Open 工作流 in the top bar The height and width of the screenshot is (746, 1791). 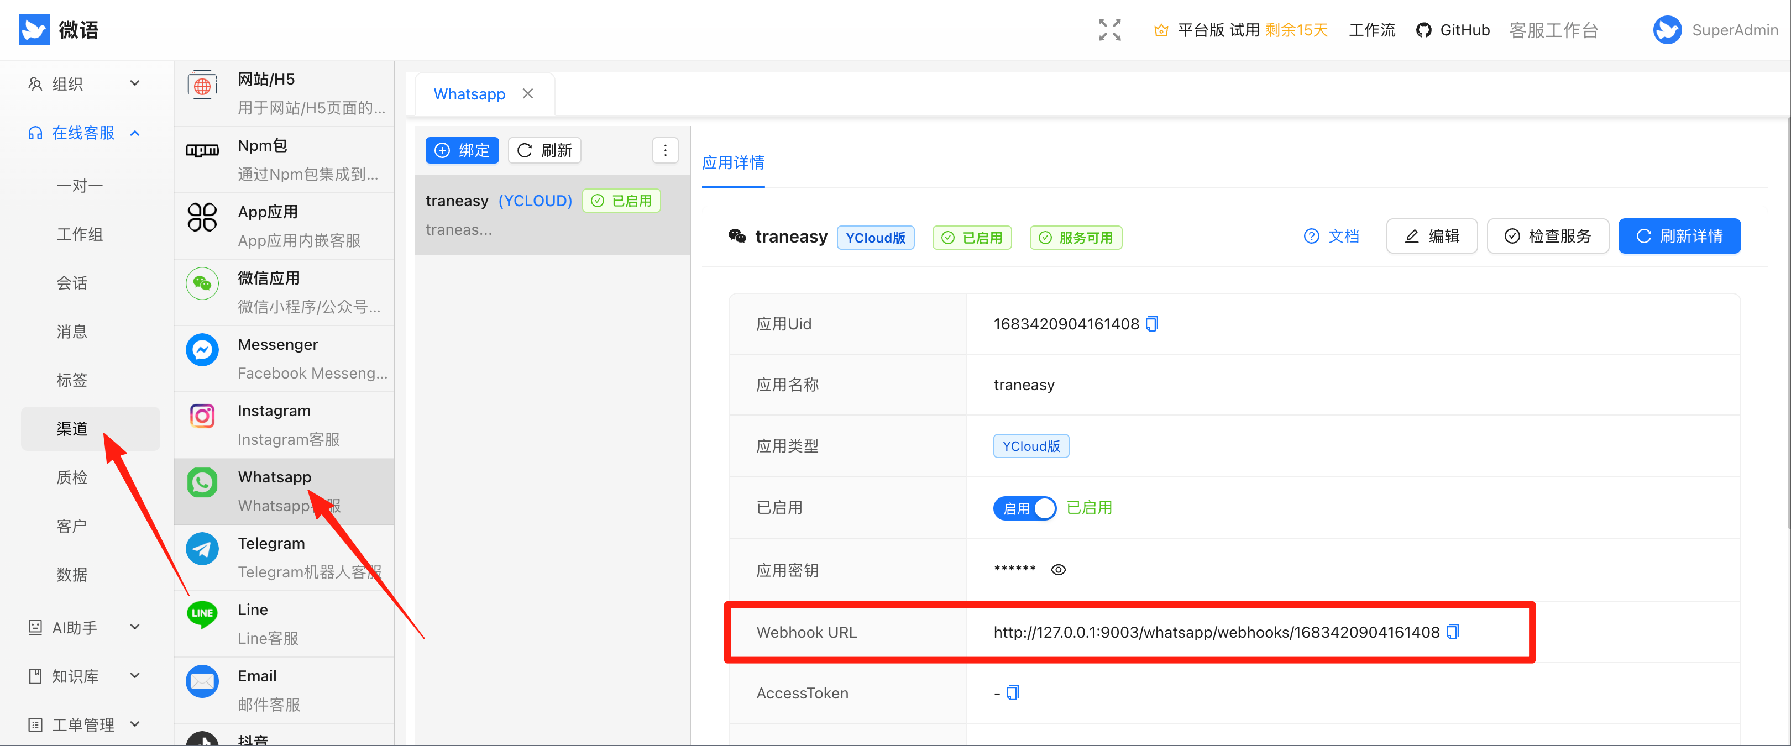(1372, 30)
